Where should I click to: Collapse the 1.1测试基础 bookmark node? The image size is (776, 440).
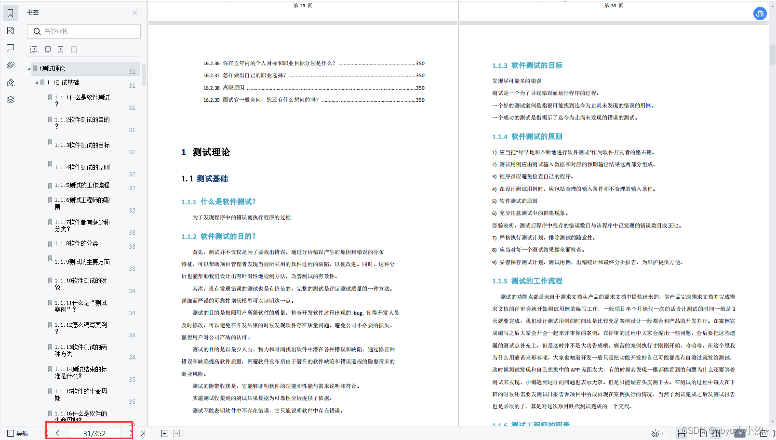click(x=37, y=83)
